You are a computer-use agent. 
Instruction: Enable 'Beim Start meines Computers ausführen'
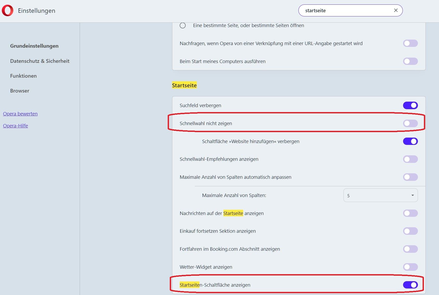(x=410, y=61)
